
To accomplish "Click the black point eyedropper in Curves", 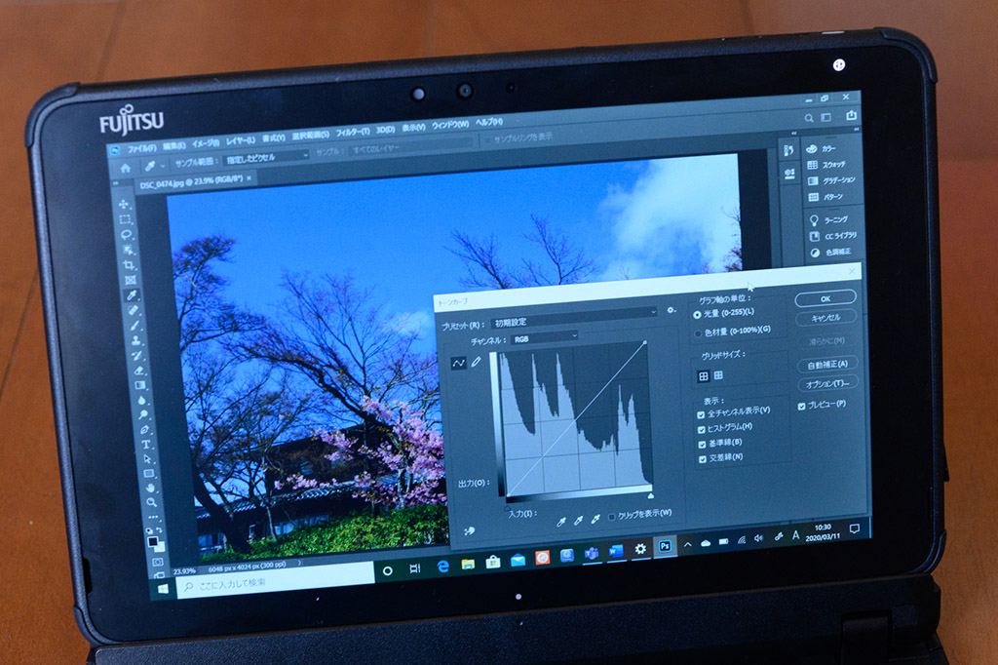I will pyautogui.click(x=561, y=523).
